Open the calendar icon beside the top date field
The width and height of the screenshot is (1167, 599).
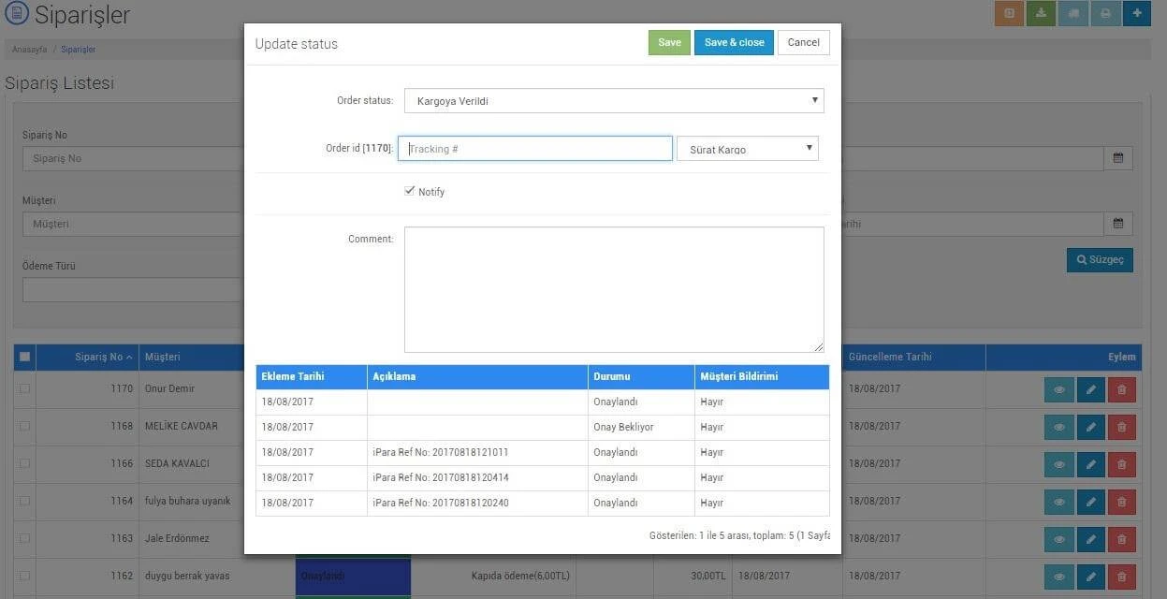pos(1117,158)
